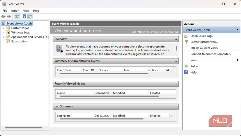Open the Help menu in menu bar
Image resolution: width=241 pixels, height=136 pixels.
(36, 11)
